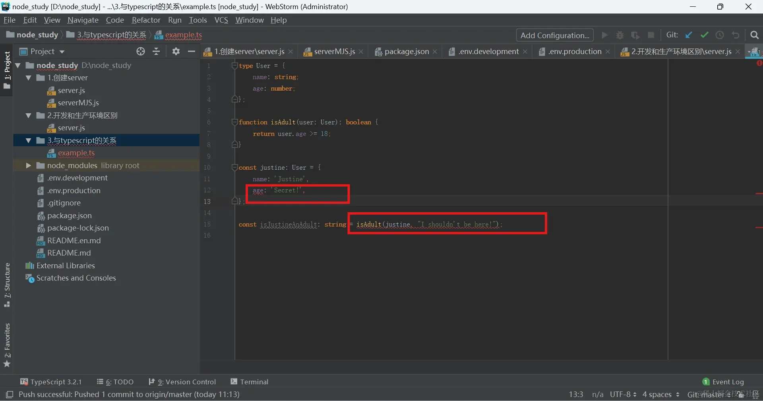Collapse all in the Project panel

click(157, 51)
